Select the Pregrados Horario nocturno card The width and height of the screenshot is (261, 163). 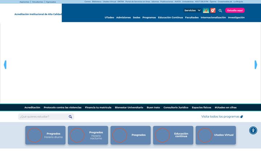click(88, 135)
